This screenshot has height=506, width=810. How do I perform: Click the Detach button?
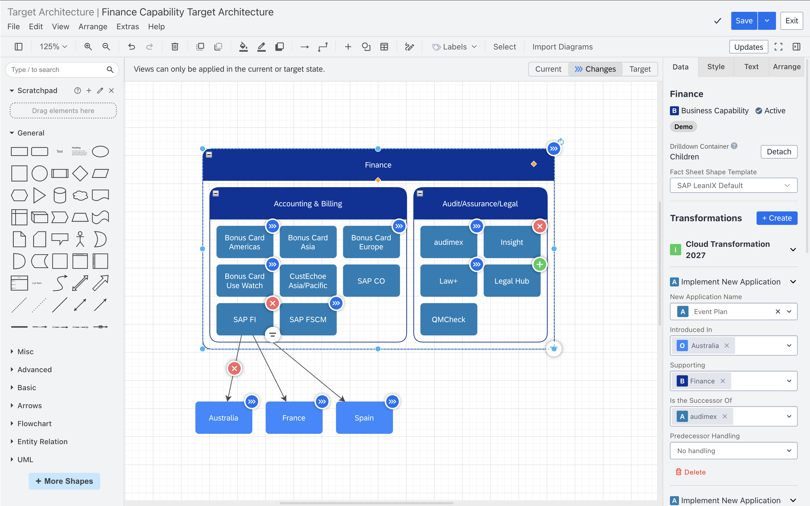779,152
